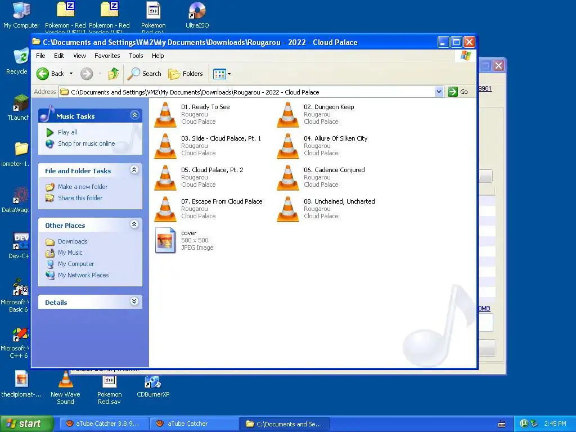
Task: Click the Shop for music online link
Action: [x=86, y=143]
